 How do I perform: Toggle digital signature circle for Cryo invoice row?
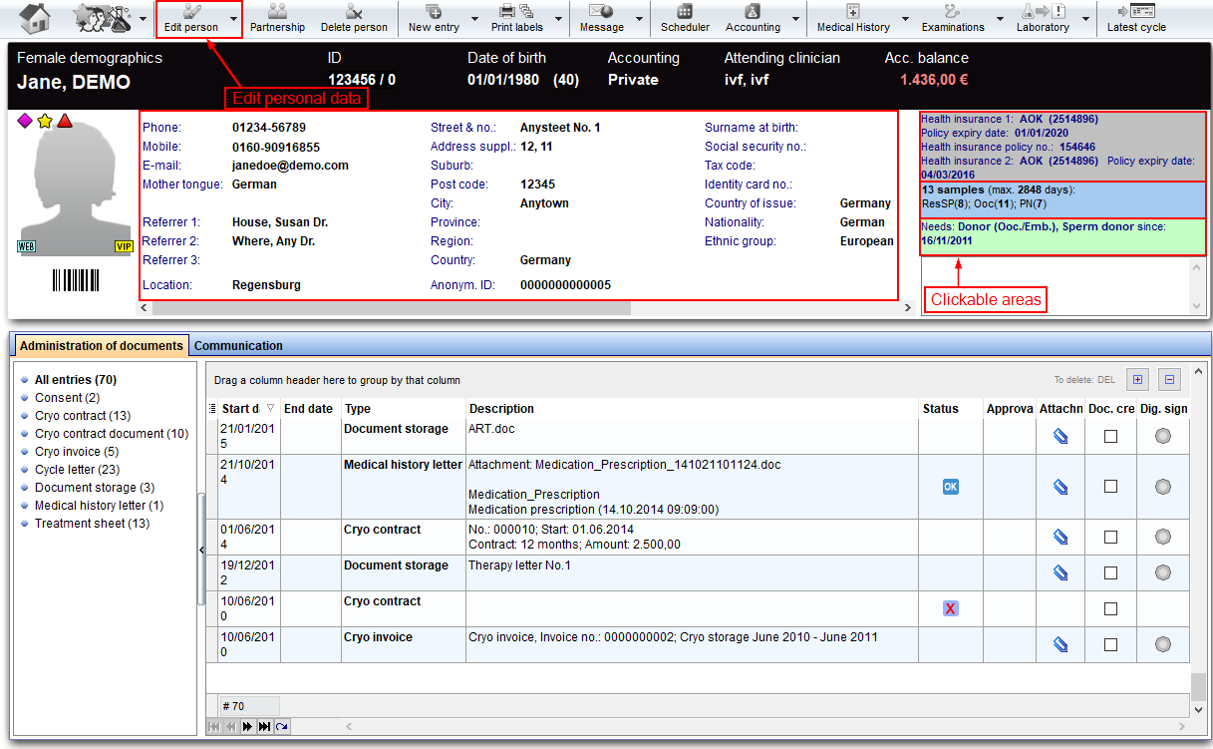click(x=1162, y=645)
